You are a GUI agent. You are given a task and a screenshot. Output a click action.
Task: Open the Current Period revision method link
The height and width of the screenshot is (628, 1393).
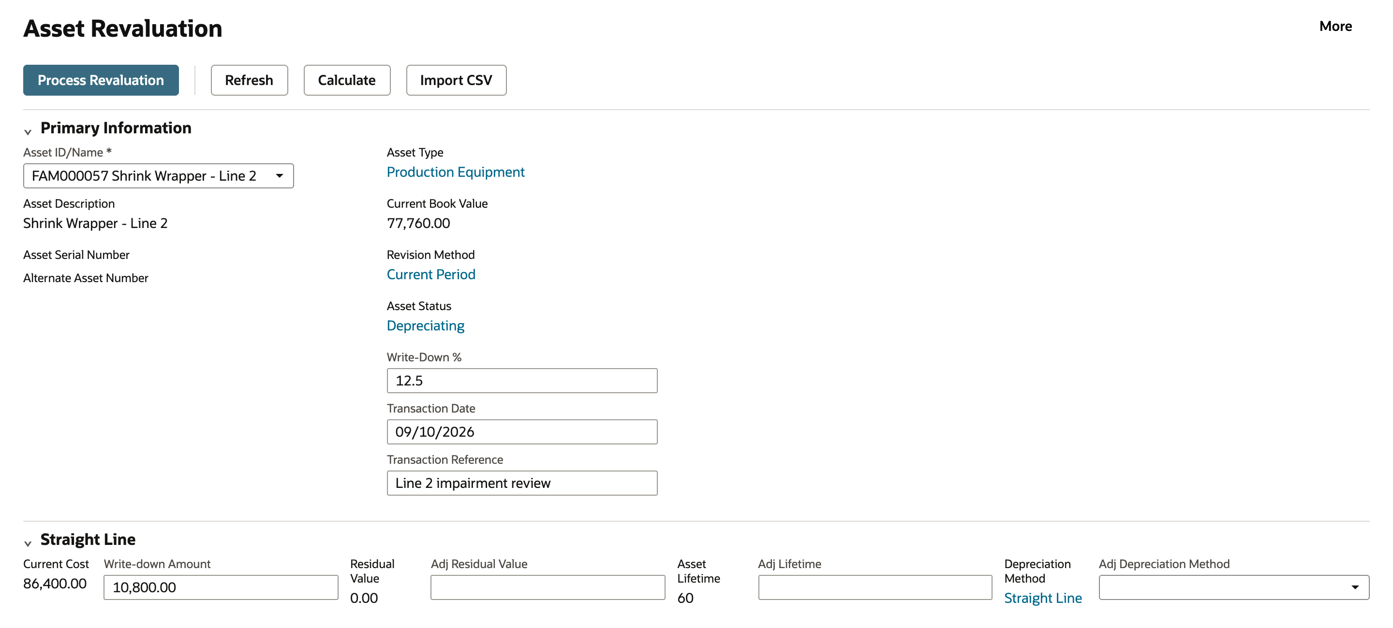pyautogui.click(x=431, y=274)
